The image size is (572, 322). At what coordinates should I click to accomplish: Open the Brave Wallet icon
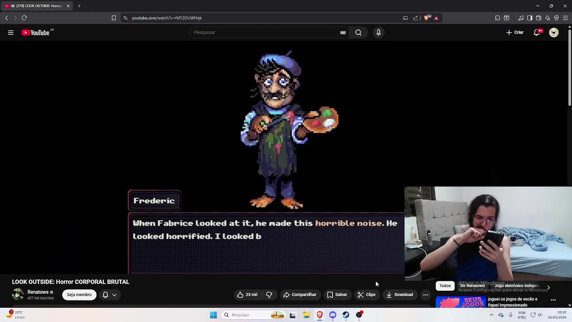[538, 18]
